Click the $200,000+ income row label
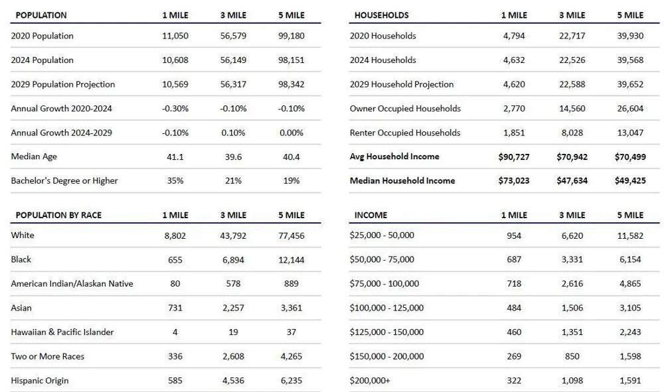This screenshot has width=664, height=392. (370, 381)
